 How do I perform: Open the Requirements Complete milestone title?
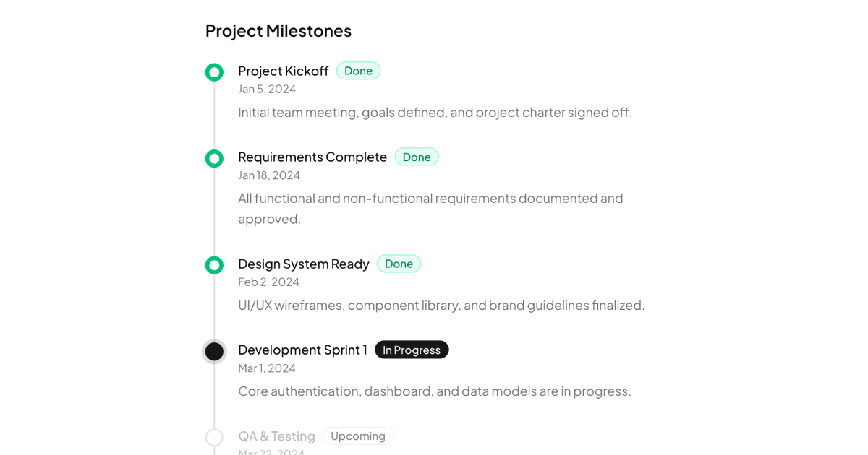312,157
